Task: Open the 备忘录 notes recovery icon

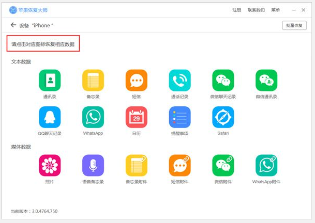Action: pyautogui.click(x=93, y=80)
